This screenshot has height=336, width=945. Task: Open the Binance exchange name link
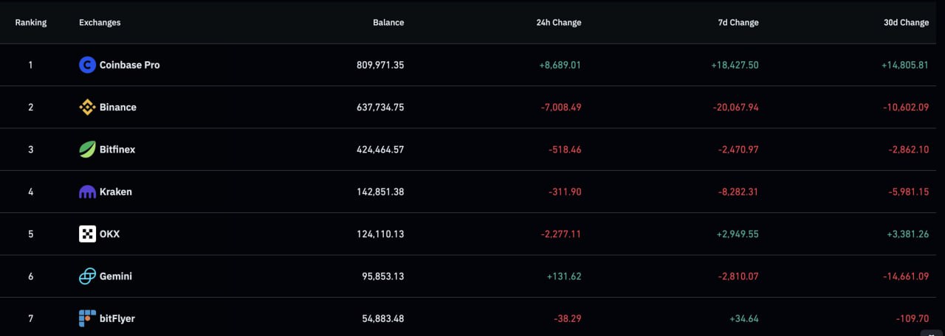click(118, 107)
